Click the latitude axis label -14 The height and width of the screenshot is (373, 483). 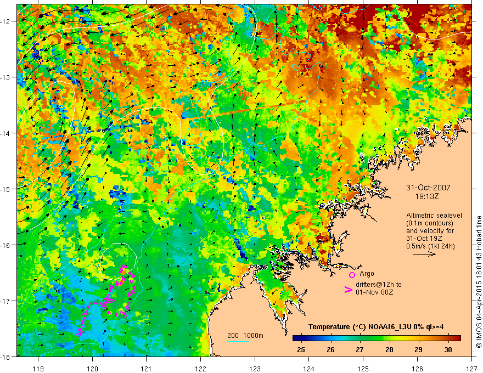(6, 133)
